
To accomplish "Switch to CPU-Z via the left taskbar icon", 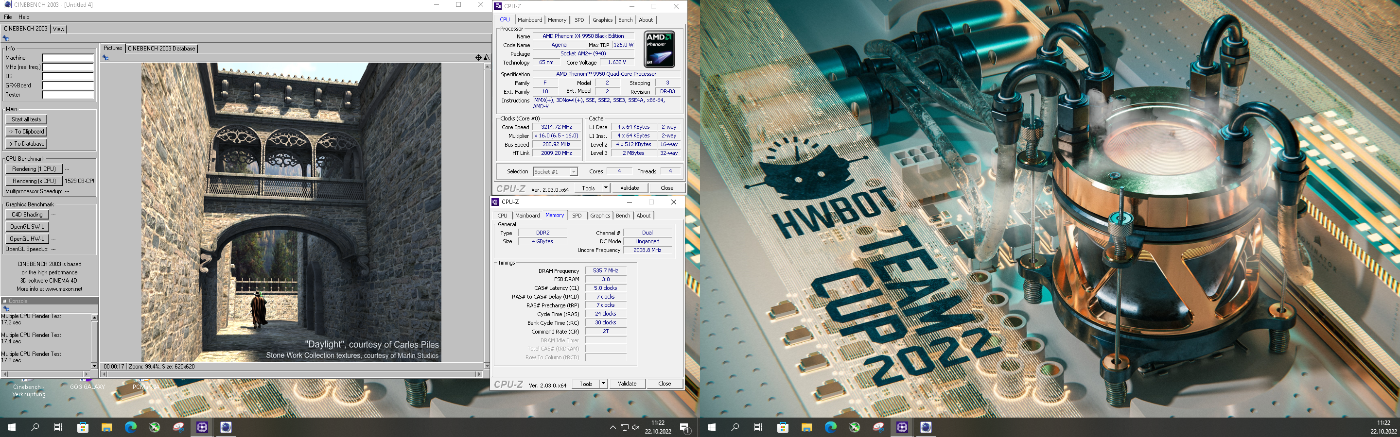I will tap(202, 427).
